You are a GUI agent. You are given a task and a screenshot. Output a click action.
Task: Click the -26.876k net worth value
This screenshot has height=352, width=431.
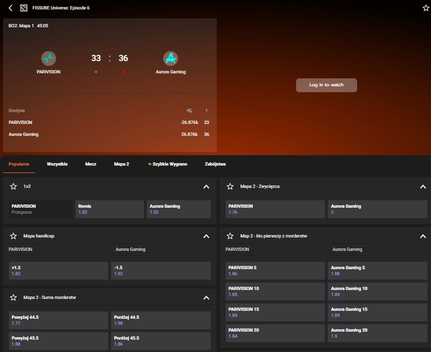pyautogui.click(x=189, y=122)
